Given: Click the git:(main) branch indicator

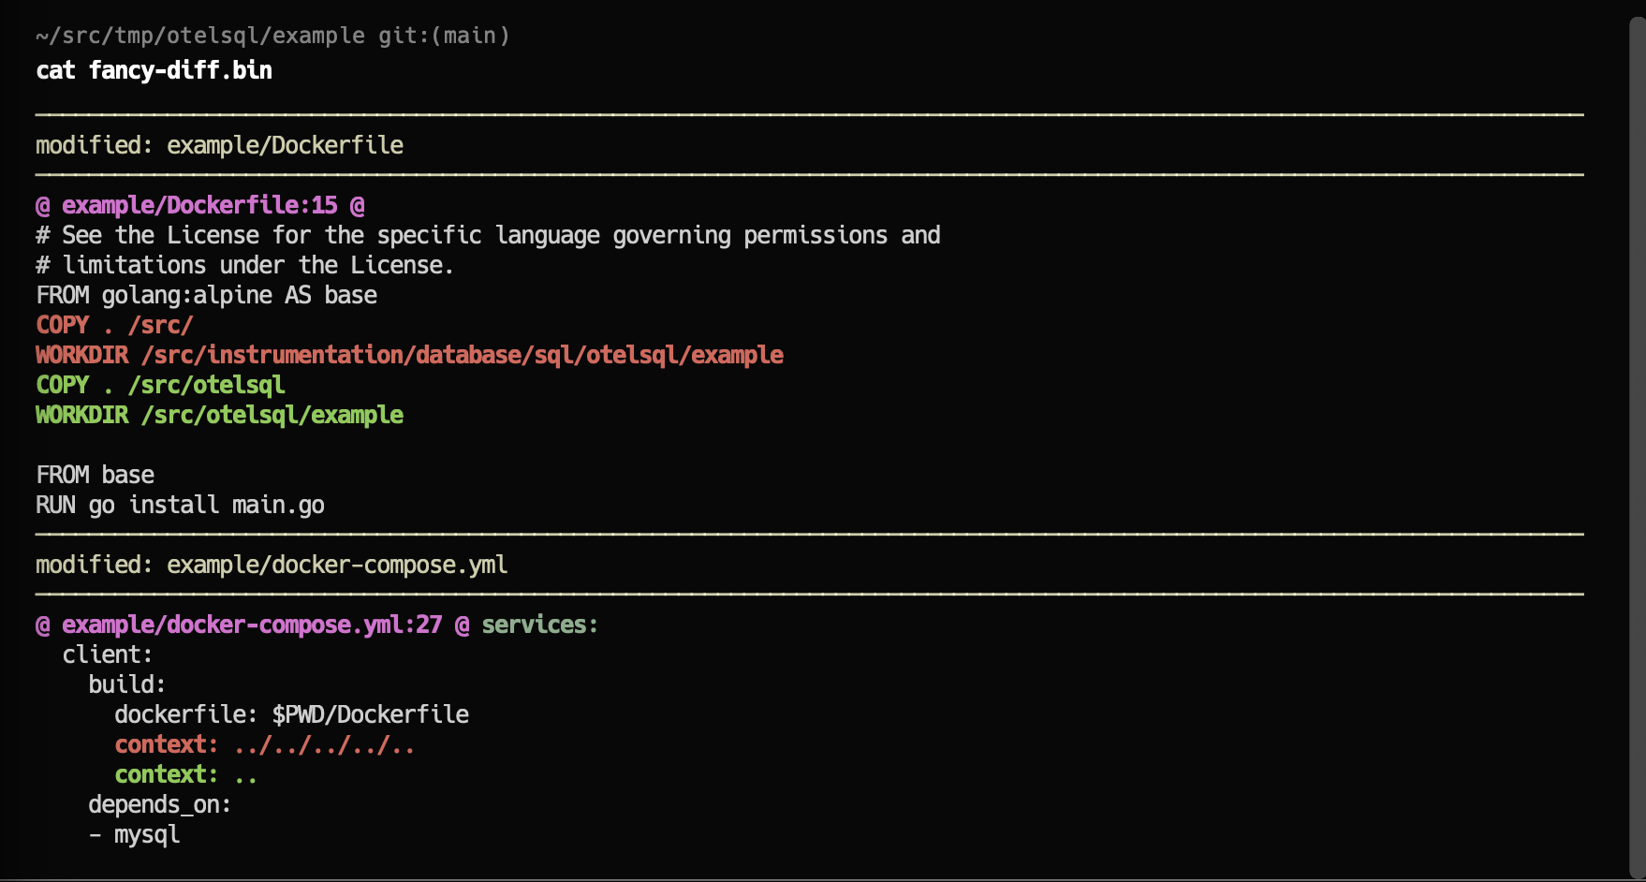Looking at the screenshot, I should [x=445, y=36].
